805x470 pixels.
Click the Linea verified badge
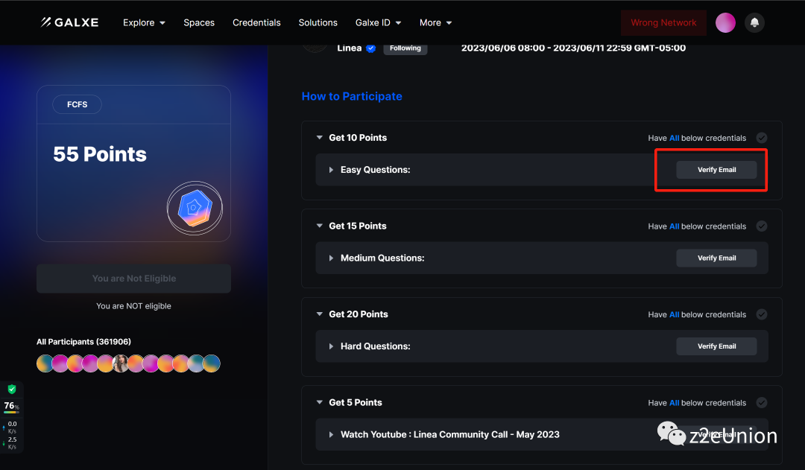370,48
